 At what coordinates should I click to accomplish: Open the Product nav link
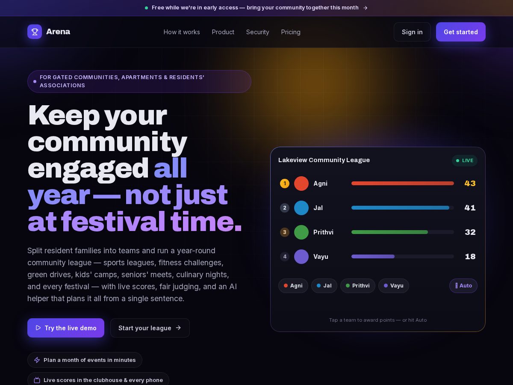pyautogui.click(x=223, y=32)
